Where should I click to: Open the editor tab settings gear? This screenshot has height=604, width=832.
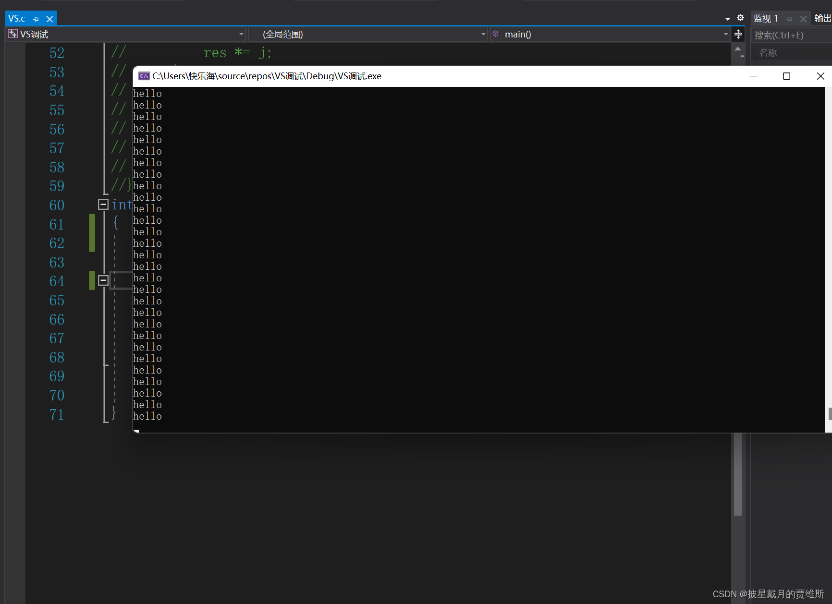point(740,18)
